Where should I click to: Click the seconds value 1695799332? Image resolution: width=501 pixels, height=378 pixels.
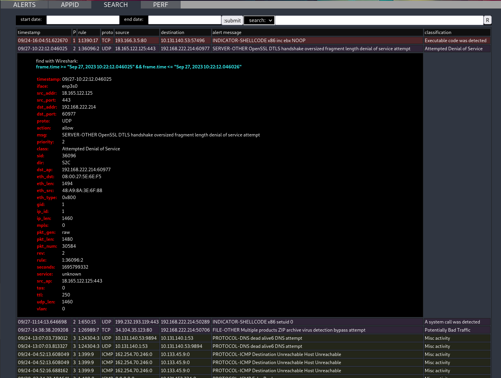(x=75, y=267)
